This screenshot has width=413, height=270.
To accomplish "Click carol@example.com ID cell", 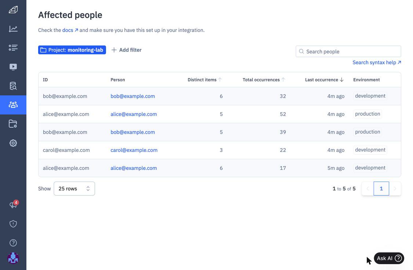I will (x=66, y=150).
